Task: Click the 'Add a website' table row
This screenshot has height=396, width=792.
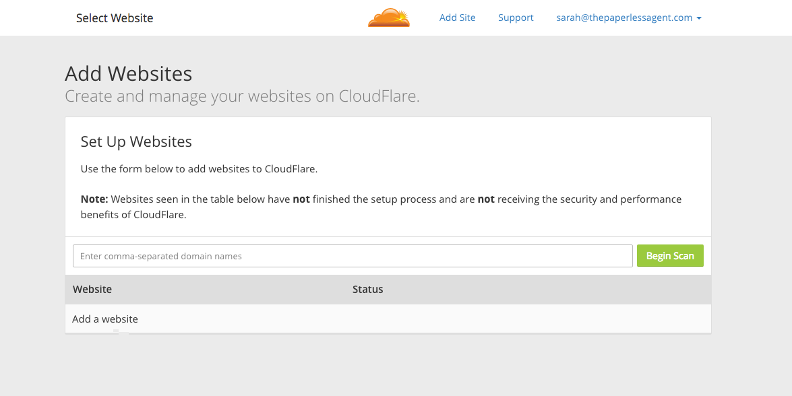Action: tap(388, 319)
